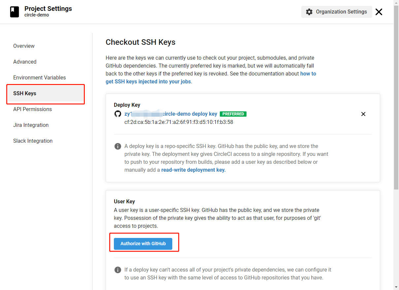Viewport: 399px width, 290px height.
Task: Click the circle-demo project name in header
Action: [x=37, y=15]
